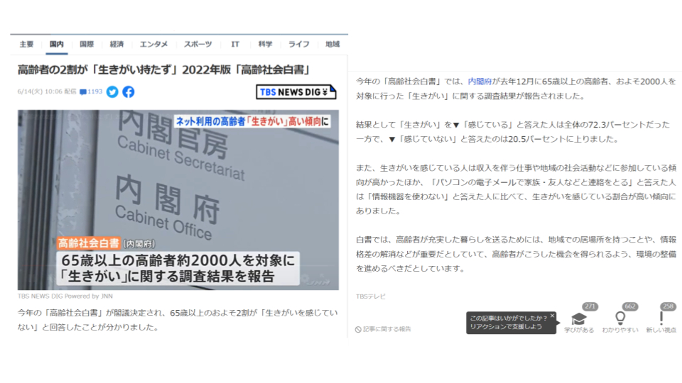Open the 経済 tab
Viewport: 682px width, 383px height.
point(117,44)
